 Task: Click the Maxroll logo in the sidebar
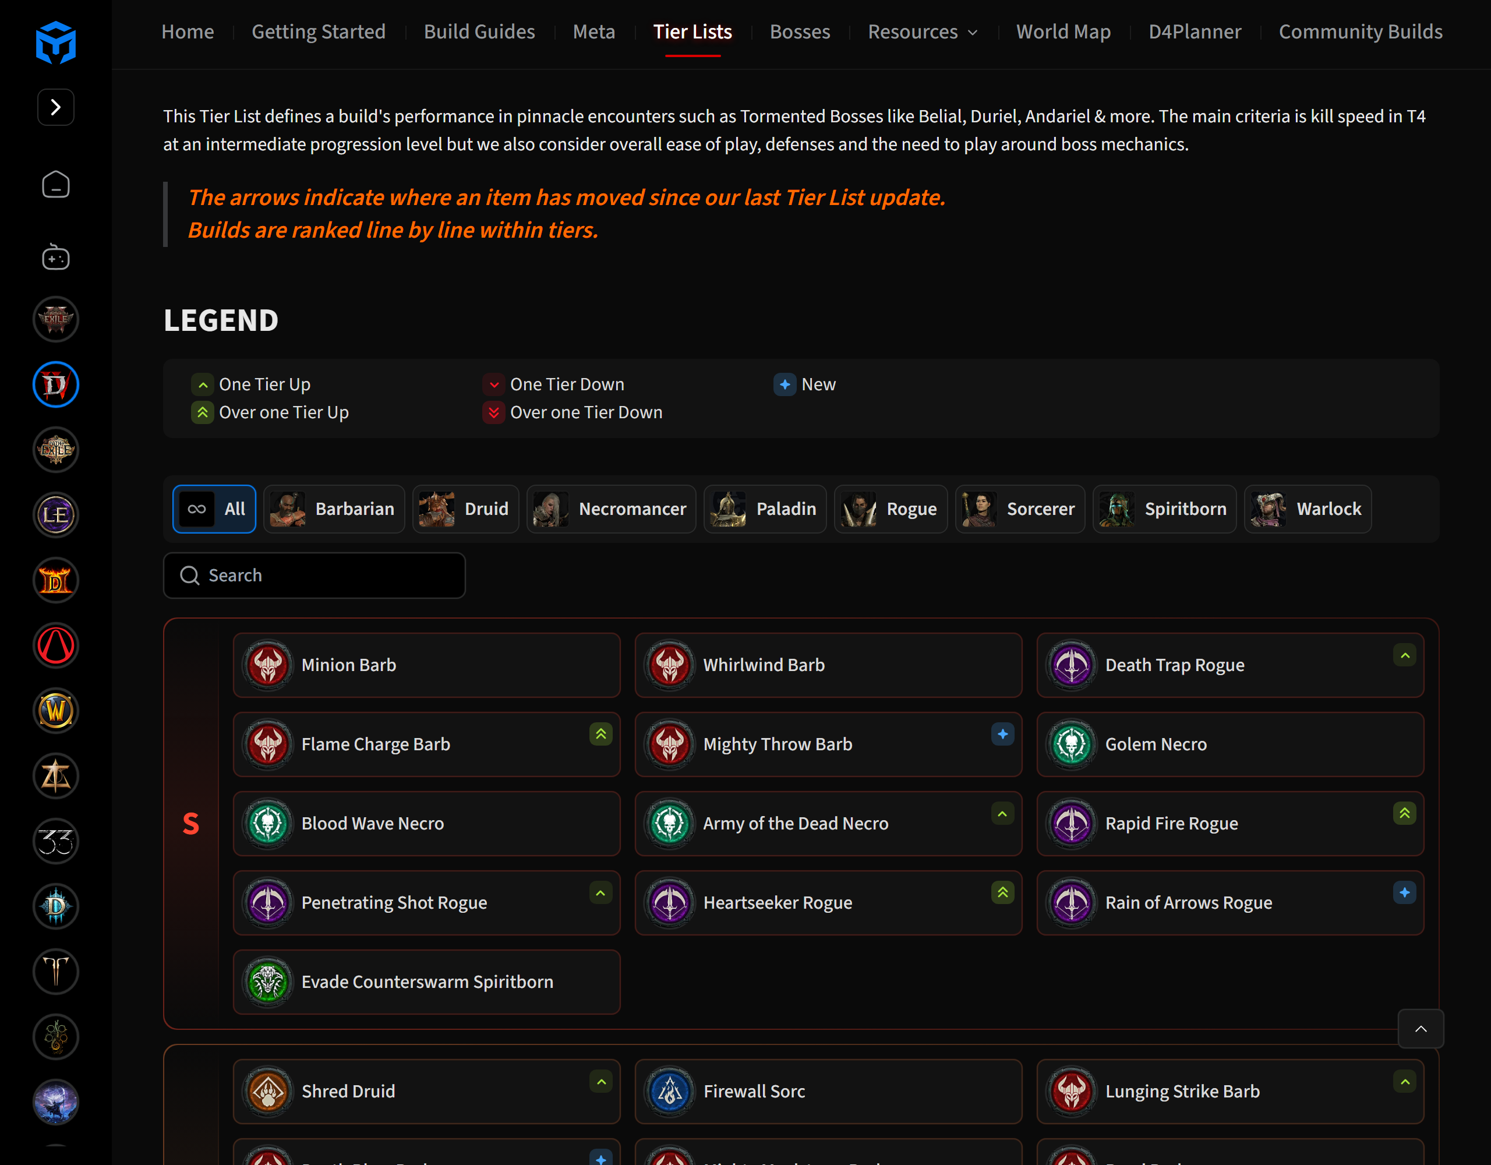point(56,43)
